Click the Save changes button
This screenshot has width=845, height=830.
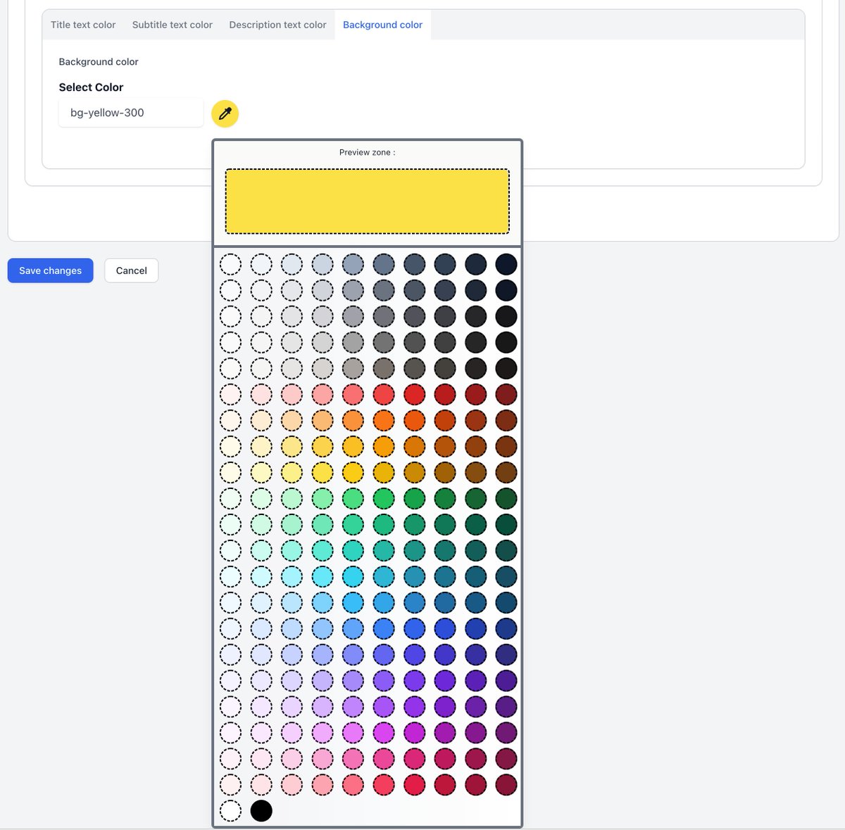click(x=51, y=271)
